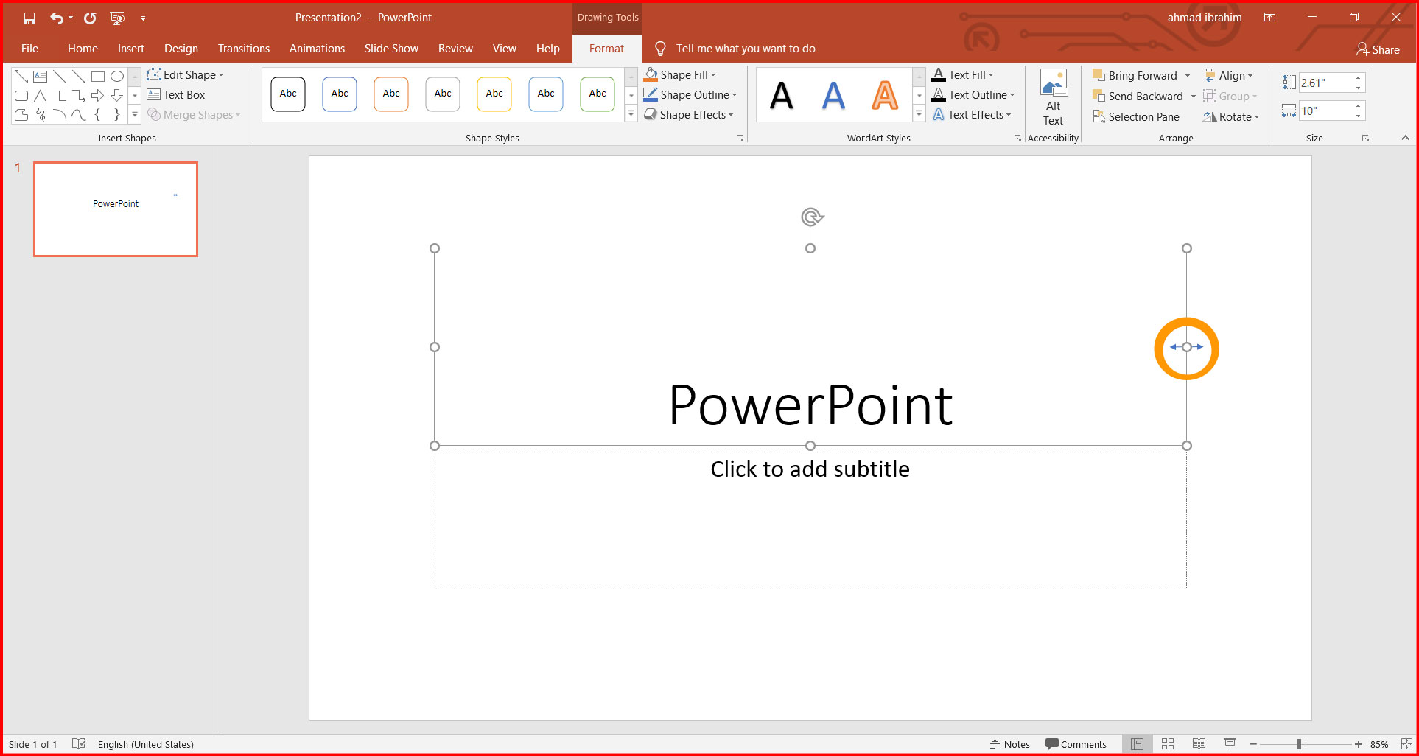1419x756 pixels.
Task: Increase shape height with spinner up
Action: 1359,78
